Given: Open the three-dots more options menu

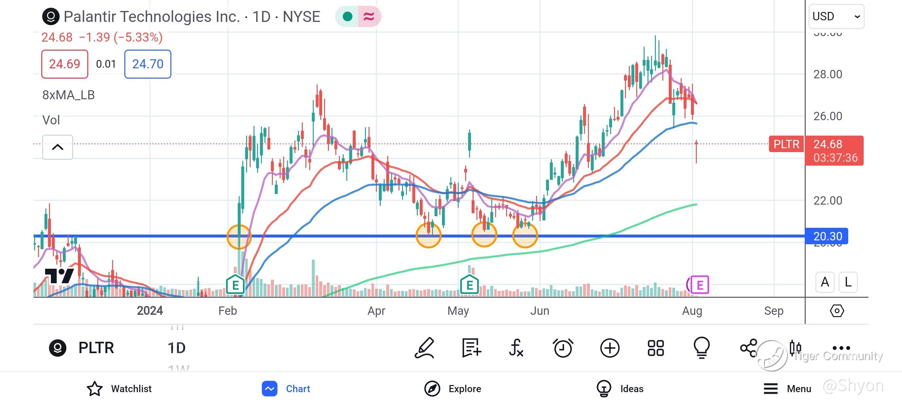Looking at the screenshot, I should point(841,348).
